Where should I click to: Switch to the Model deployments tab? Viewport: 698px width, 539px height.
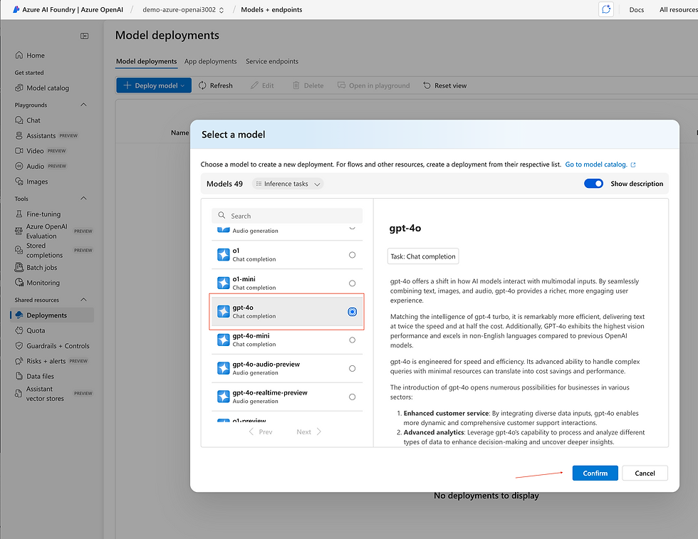click(x=147, y=61)
